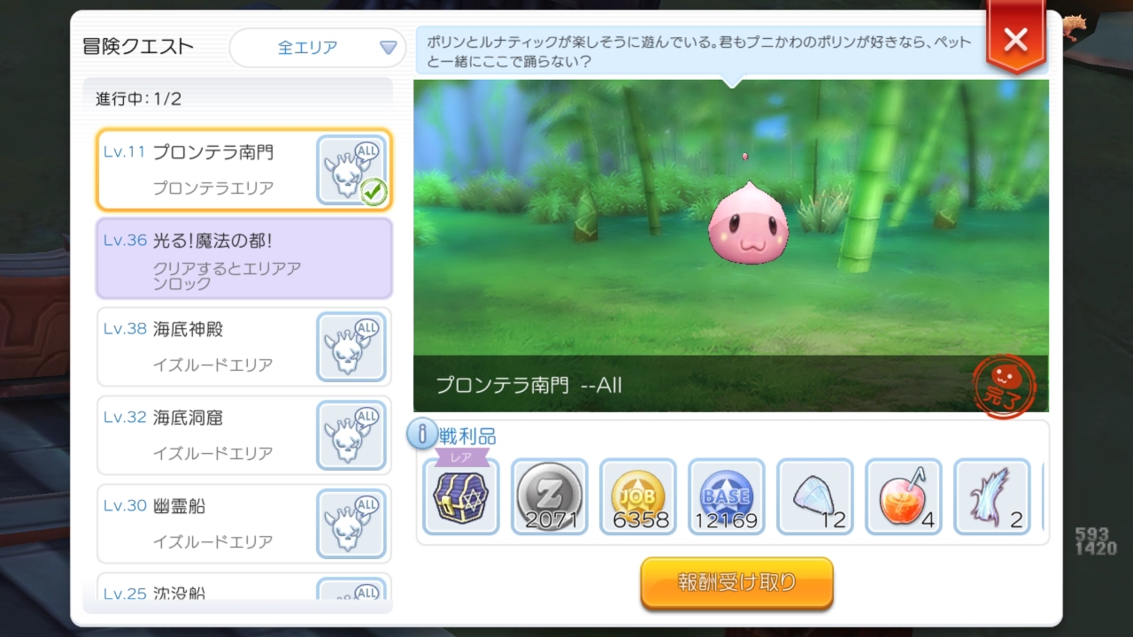Tap the checked monster badge on プロンテラ南門

352,170
